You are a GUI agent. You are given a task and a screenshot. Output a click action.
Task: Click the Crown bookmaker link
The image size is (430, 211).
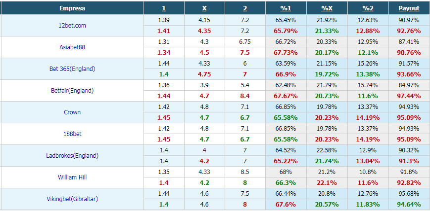click(x=72, y=112)
